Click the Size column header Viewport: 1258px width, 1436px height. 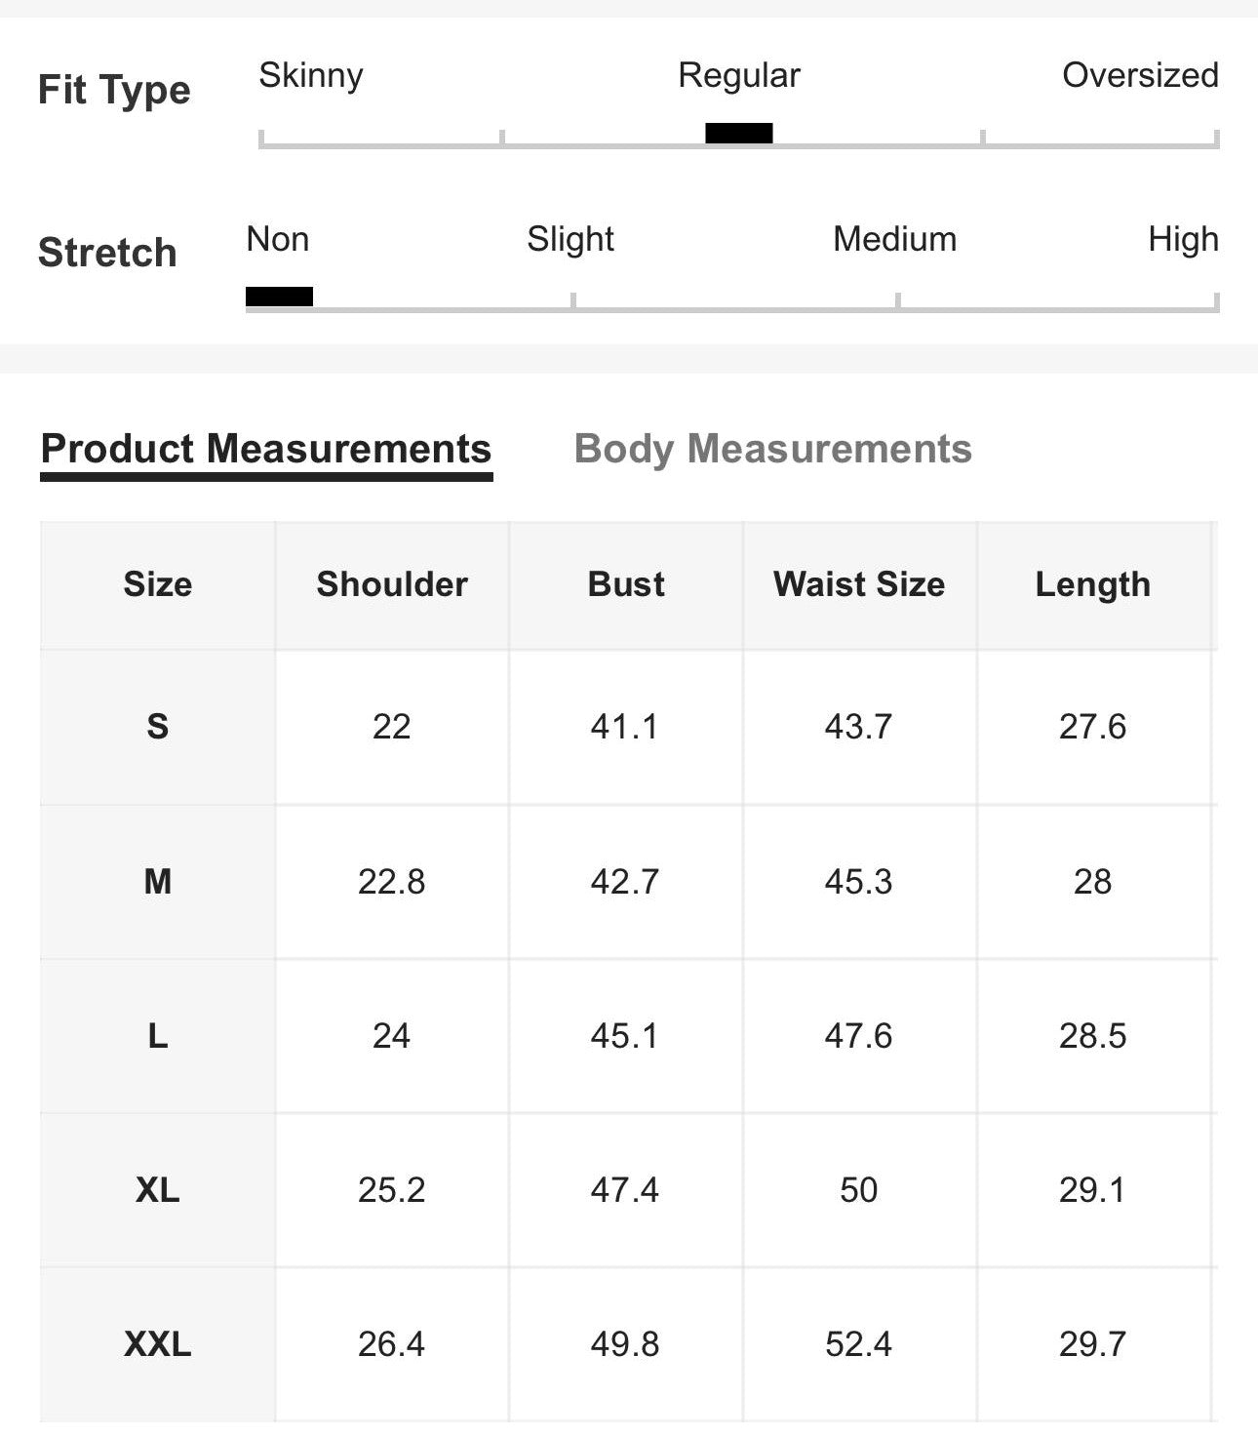[158, 584]
